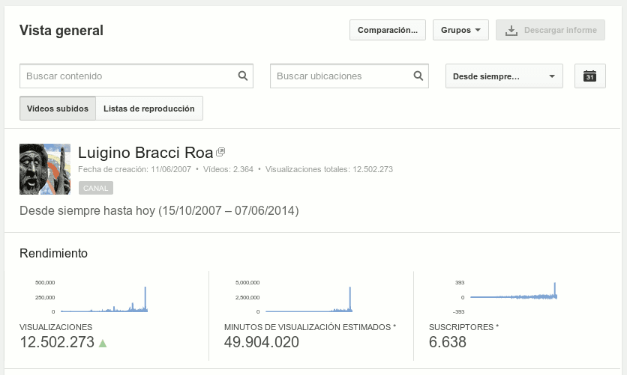
Task: Click the external link icon next to Luigino Bracci Roa
Action: coord(220,152)
